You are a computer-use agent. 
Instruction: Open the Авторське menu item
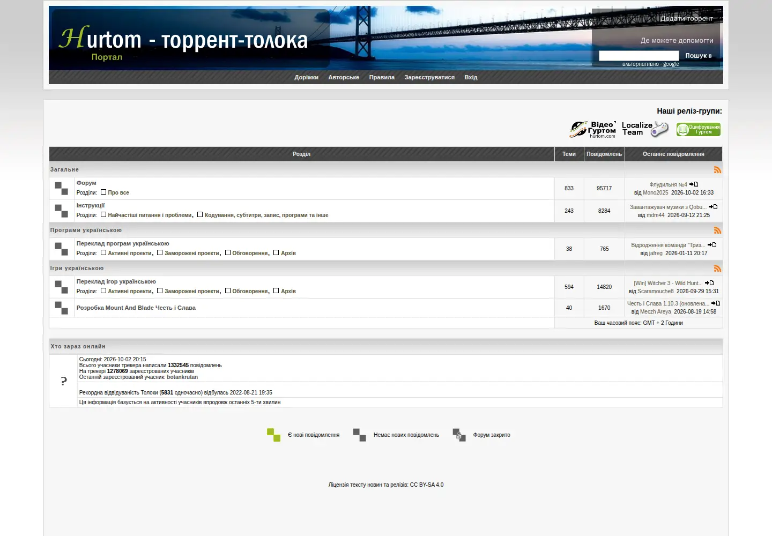click(344, 78)
